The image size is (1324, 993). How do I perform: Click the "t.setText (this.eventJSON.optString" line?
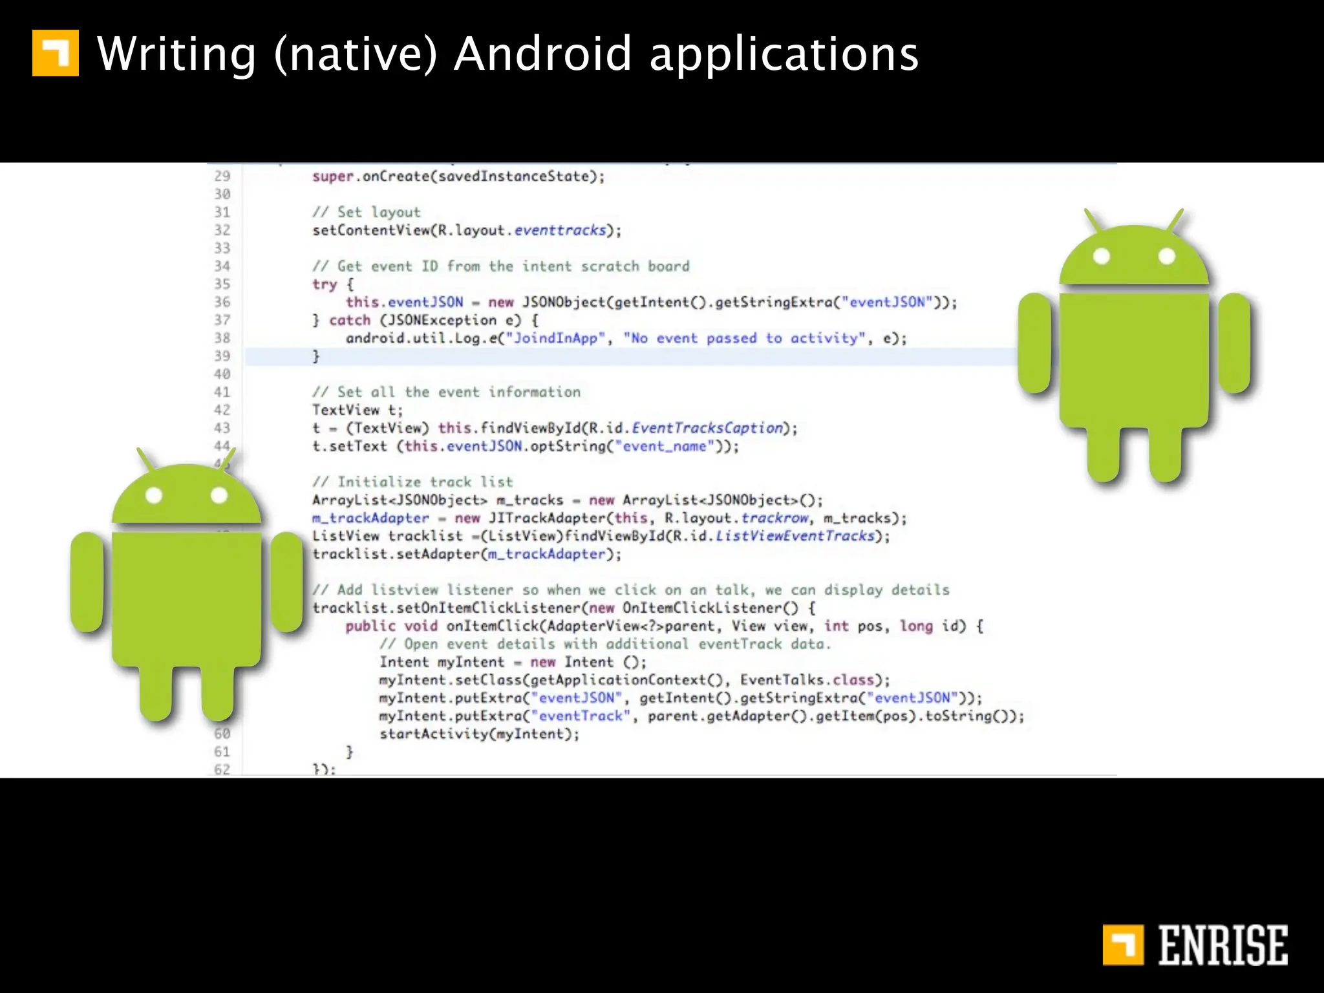tap(526, 446)
